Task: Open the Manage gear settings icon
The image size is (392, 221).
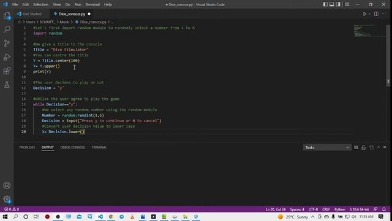Action: tap(7, 200)
